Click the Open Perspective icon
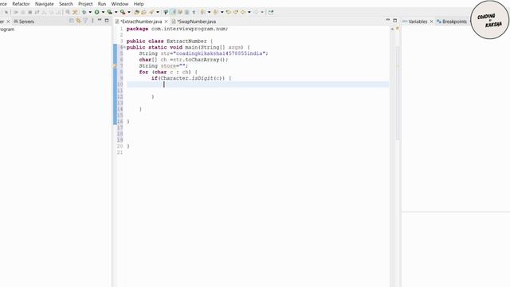 click(271, 12)
